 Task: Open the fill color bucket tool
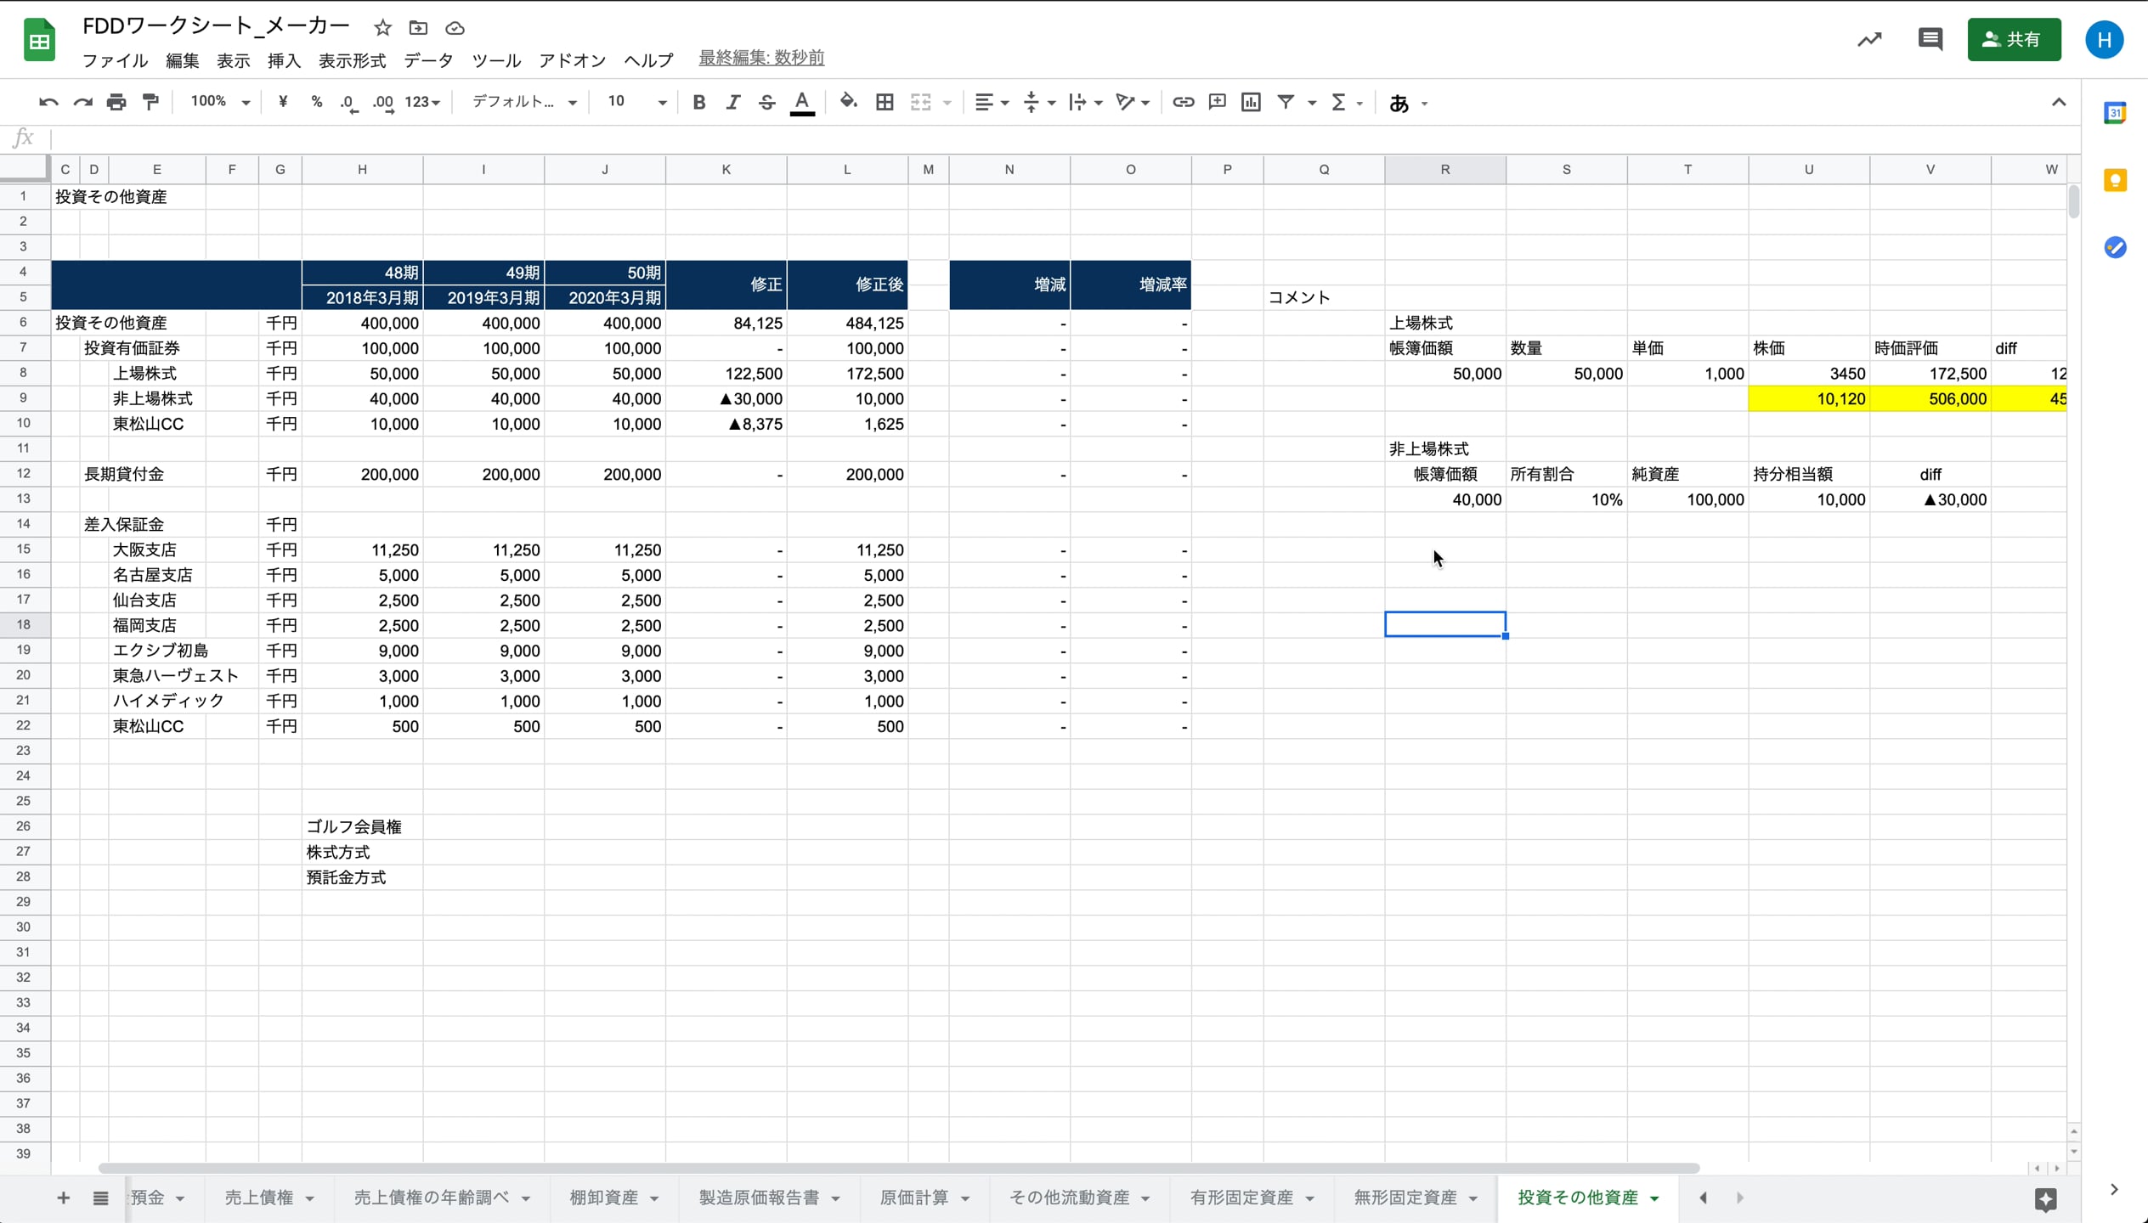point(847,102)
